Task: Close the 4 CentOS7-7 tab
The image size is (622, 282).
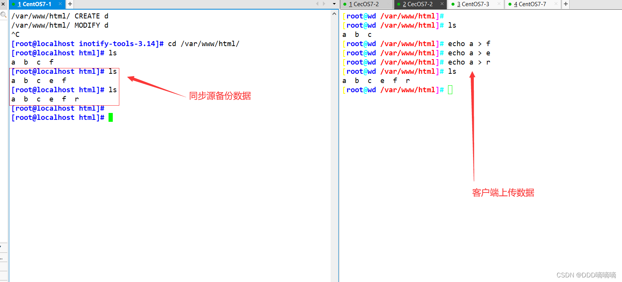Action: click(556, 4)
